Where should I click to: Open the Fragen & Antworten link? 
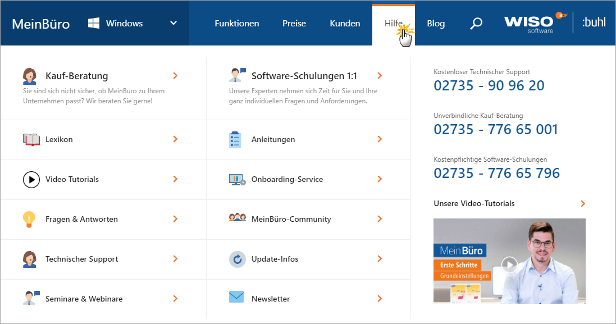82,219
